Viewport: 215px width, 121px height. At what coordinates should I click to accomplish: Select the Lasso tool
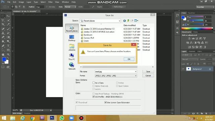tap(3, 20)
